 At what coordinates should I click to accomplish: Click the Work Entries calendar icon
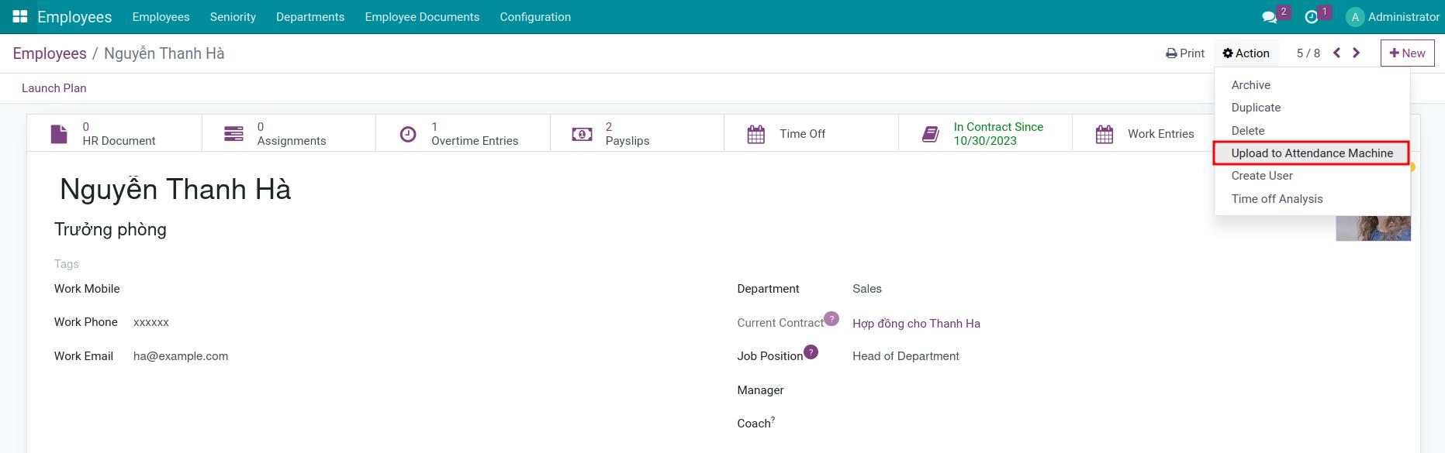coord(1104,134)
